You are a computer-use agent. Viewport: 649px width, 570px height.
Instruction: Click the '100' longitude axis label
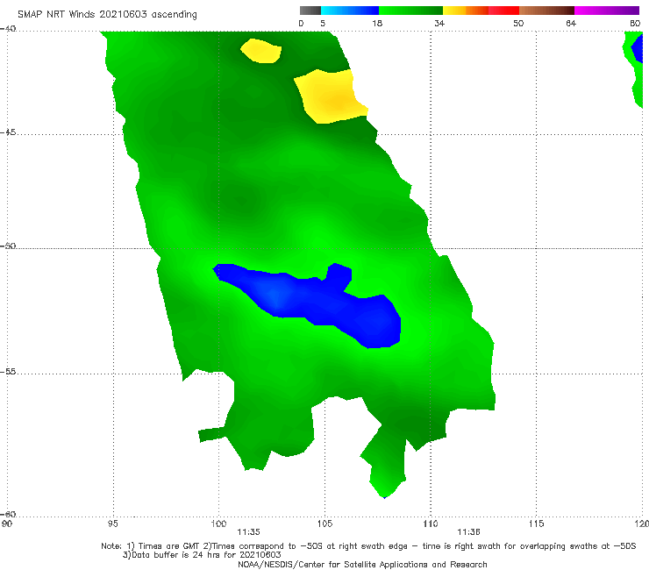click(x=218, y=524)
